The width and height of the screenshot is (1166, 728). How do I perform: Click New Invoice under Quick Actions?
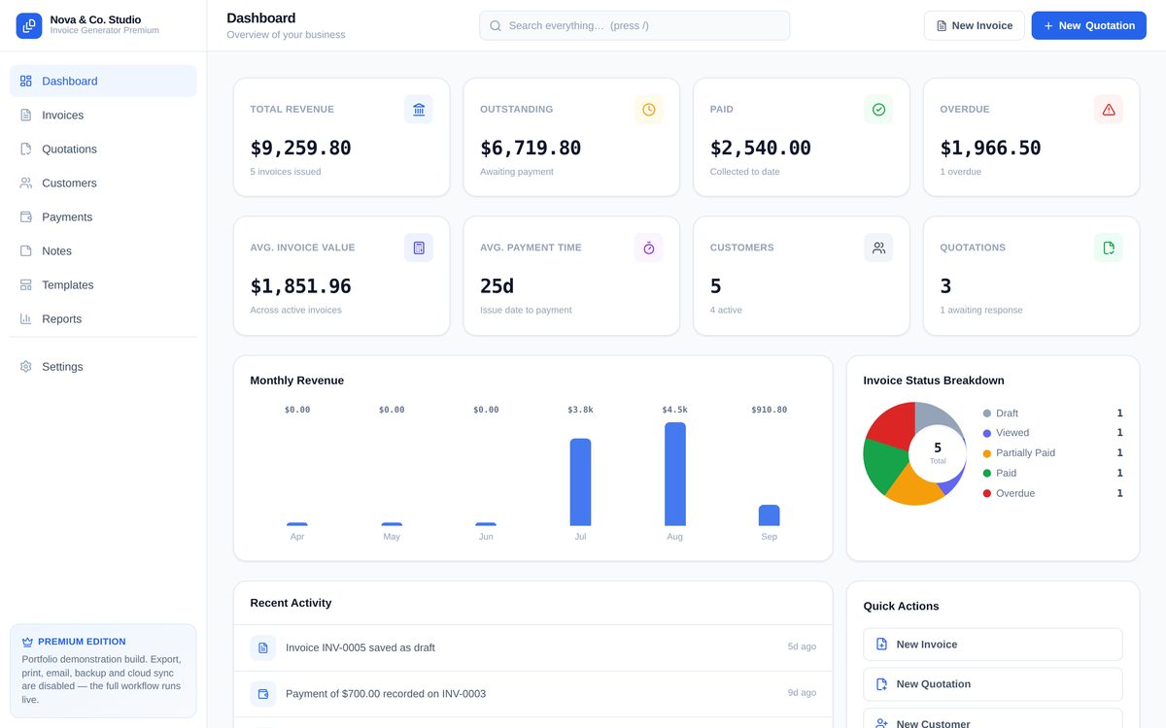click(993, 645)
